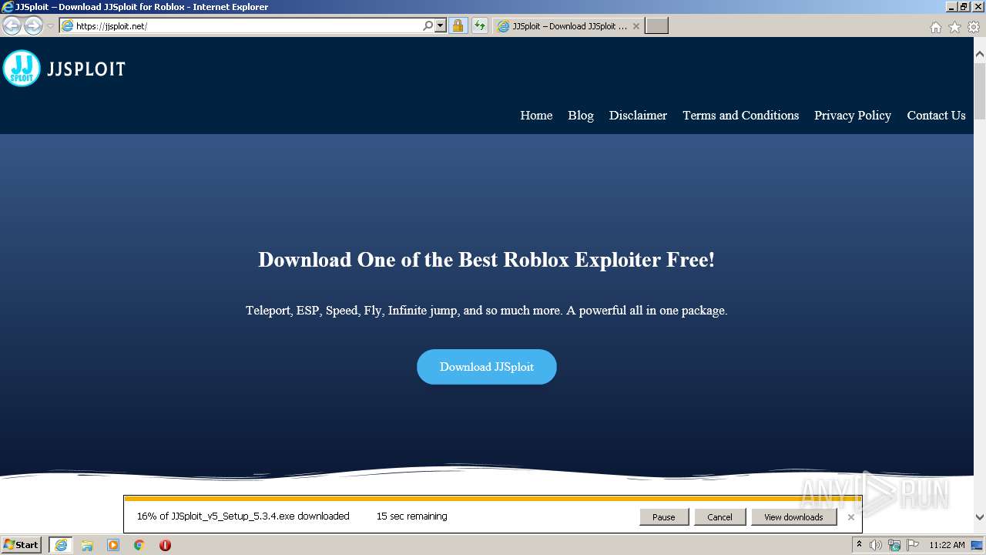Open the Privacy Policy page
The width and height of the screenshot is (986, 555).
[x=853, y=115]
